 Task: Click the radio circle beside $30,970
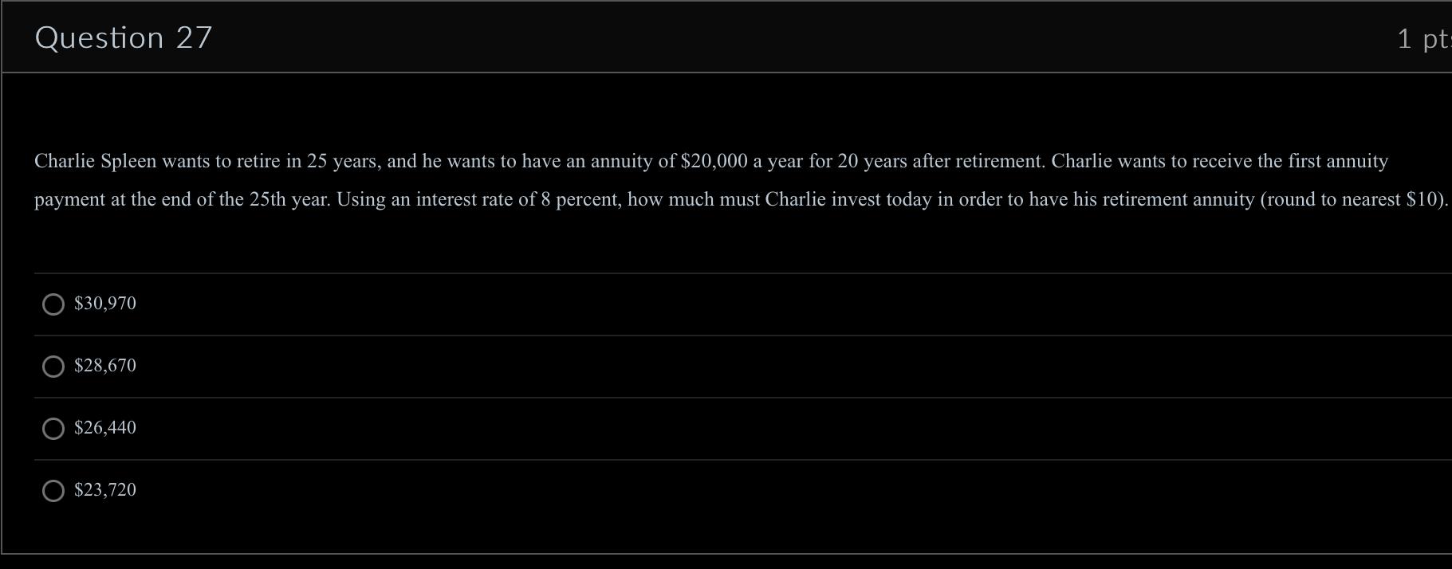coord(53,304)
